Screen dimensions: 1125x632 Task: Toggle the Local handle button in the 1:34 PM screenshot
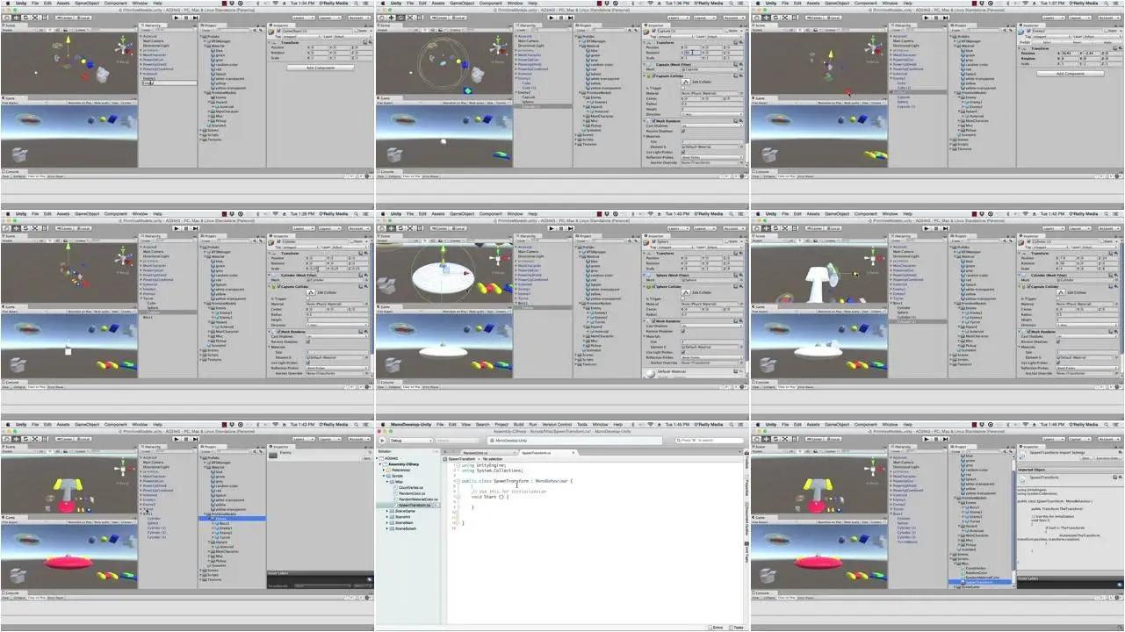coord(83,18)
